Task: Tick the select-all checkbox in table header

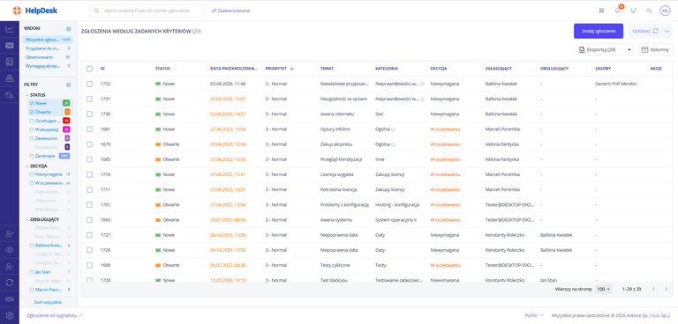Action: coord(89,69)
